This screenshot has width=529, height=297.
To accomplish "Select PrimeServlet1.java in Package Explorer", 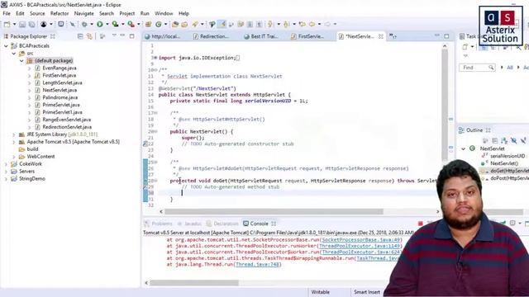I will pos(62,112).
